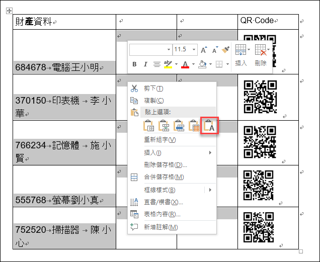This screenshot has width=320, height=262.
Task: Click the 555768 螢幕 劉小真 cell
Action: coord(64,186)
